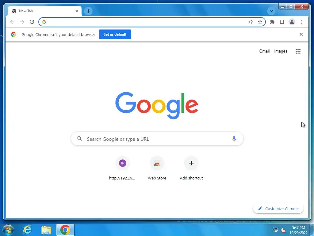Click the Add shortcut plus tile
314x236 pixels.
tap(191, 169)
